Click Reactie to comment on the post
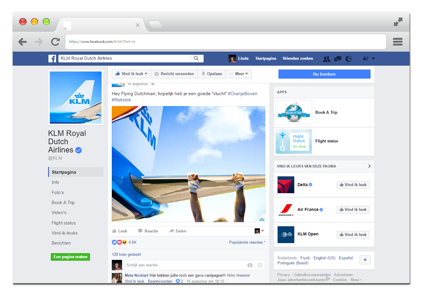 (148, 231)
